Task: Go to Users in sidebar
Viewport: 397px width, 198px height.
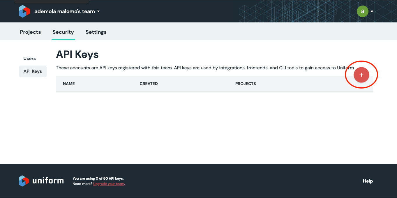Action: [x=29, y=59]
